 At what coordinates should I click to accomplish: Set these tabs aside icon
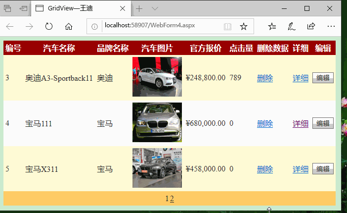[23, 8]
